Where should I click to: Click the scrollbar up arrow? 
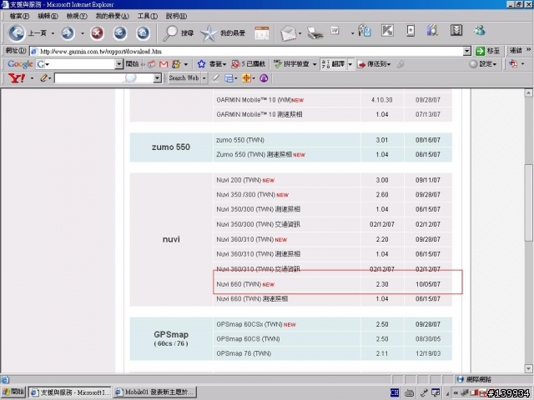[x=528, y=92]
